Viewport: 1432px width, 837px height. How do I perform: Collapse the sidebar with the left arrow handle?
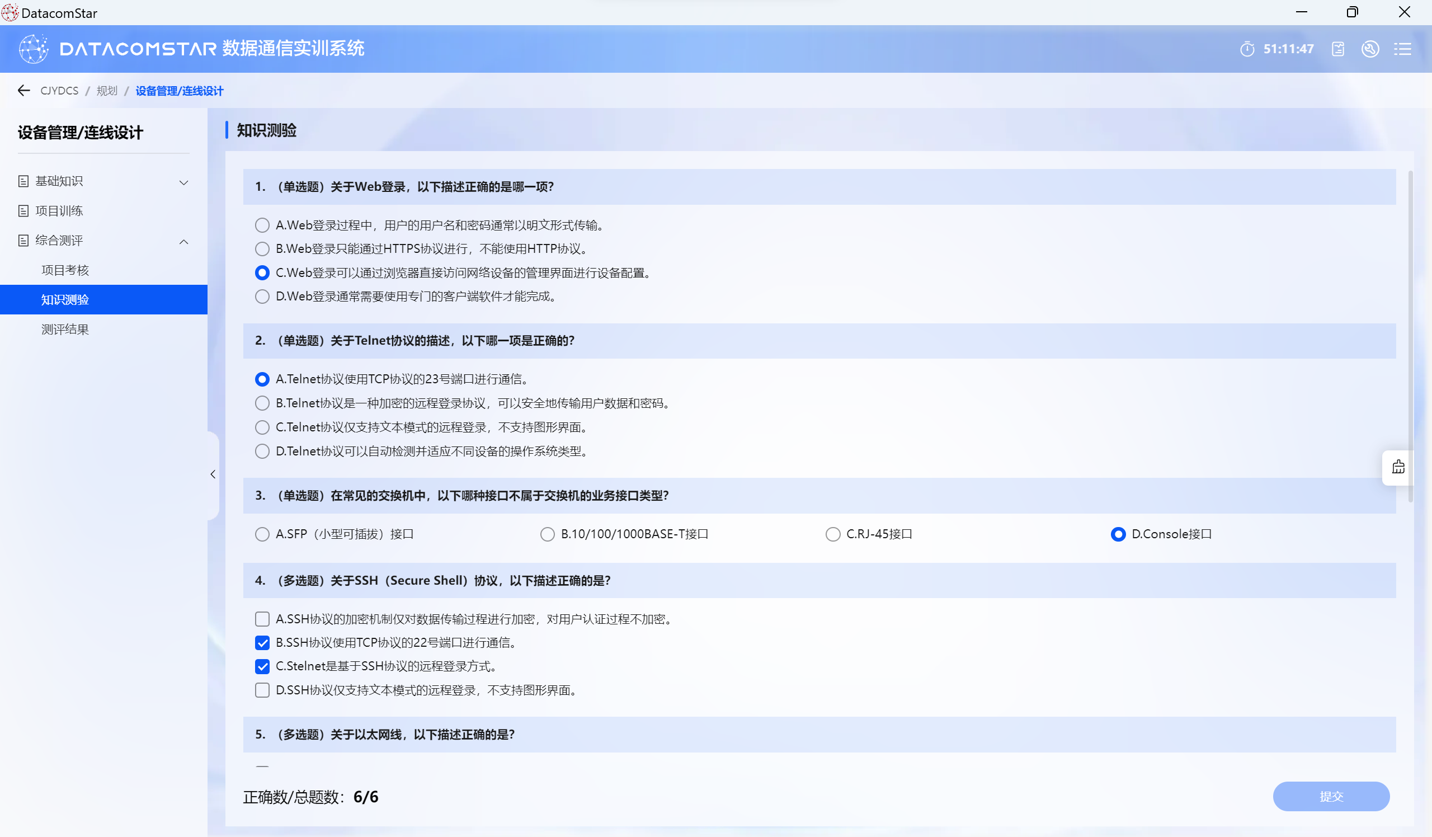coord(213,474)
